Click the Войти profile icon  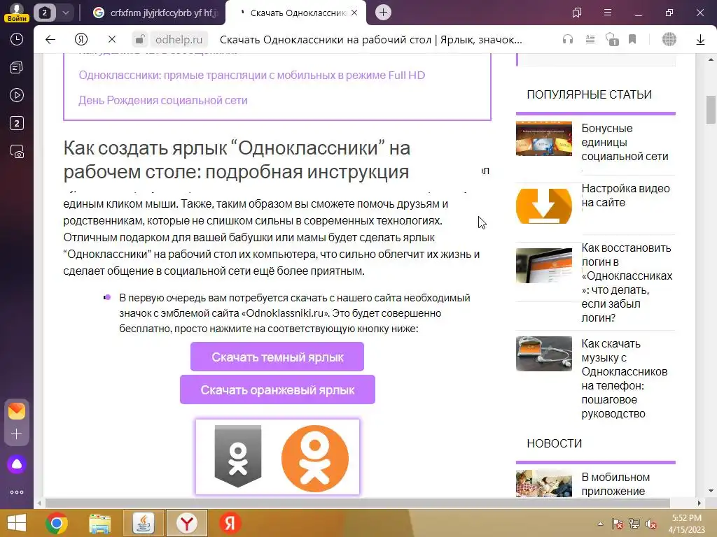[17, 13]
